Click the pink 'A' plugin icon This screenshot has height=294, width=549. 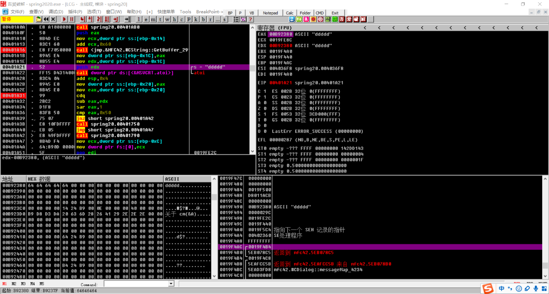pos(306,19)
